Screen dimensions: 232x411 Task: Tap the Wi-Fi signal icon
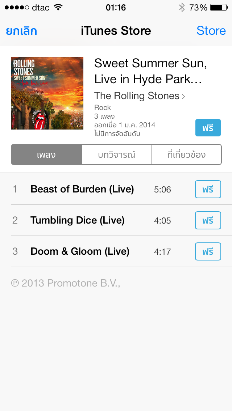[58, 7]
